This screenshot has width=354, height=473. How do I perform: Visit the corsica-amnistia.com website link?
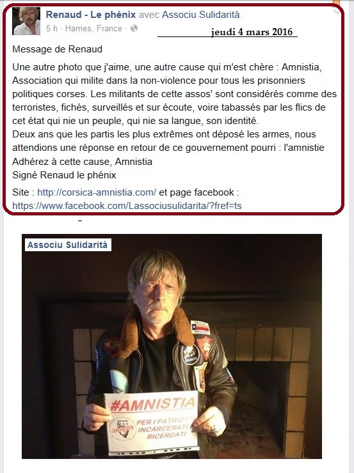click(97, 192)
